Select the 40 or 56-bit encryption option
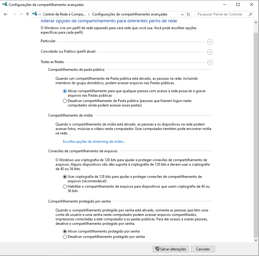The image size is (259, 256). point(65,187)
